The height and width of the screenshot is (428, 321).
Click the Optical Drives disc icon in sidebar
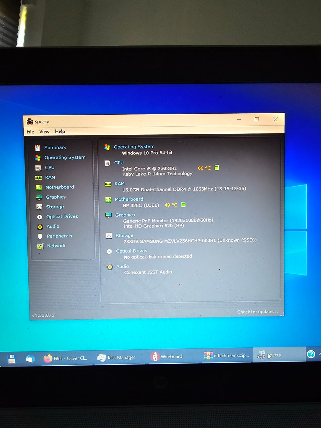click(39, 217)
